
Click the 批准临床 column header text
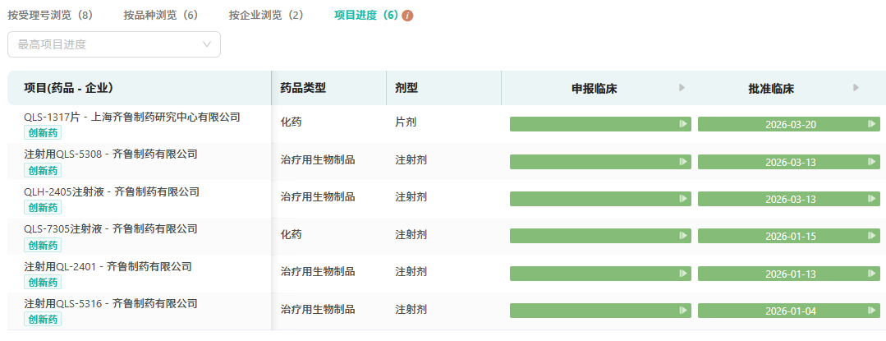[771, 88]
